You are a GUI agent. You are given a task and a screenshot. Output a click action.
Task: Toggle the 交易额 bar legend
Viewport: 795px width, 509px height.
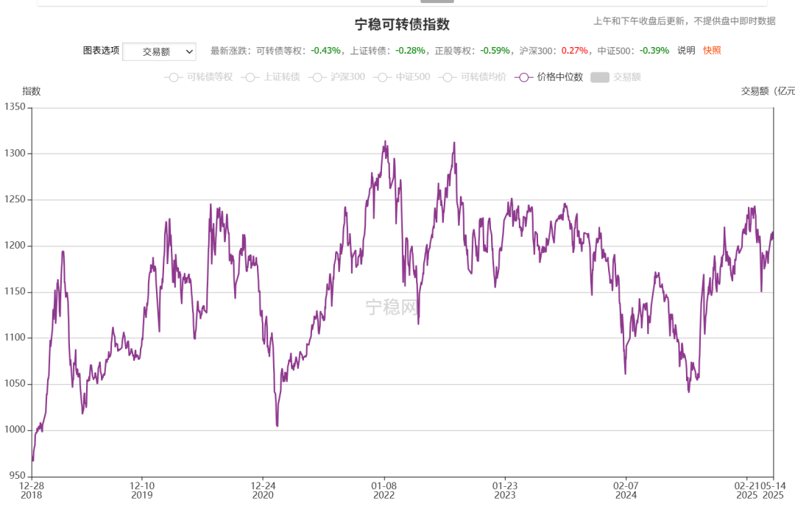tap(615, 77)
